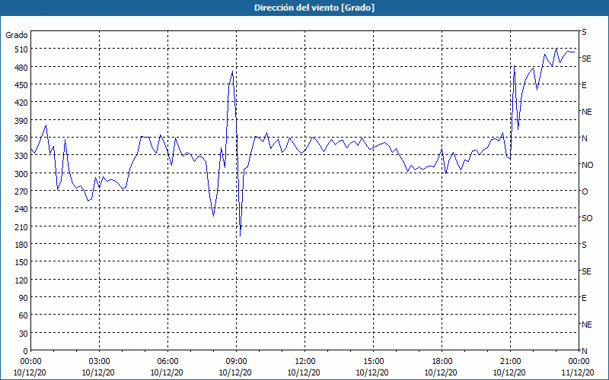609x380 pixels.
Task: Select the 12:00 time axis label
Action: coord(305,362)
